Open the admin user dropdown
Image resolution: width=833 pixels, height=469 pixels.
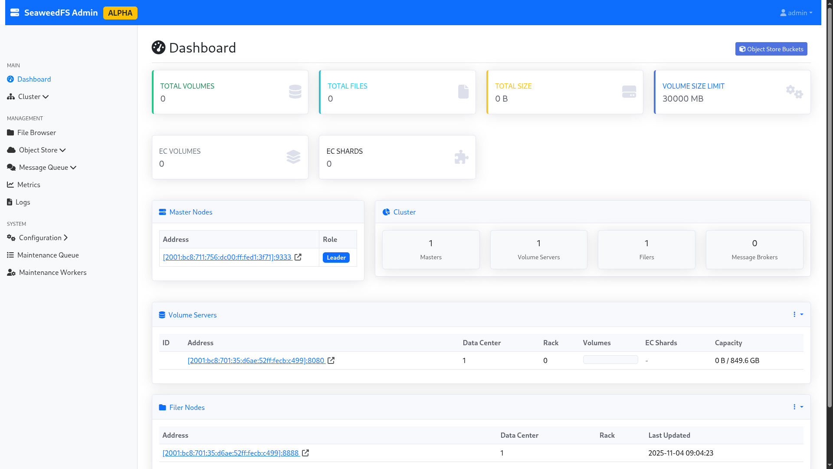(796, 13)
